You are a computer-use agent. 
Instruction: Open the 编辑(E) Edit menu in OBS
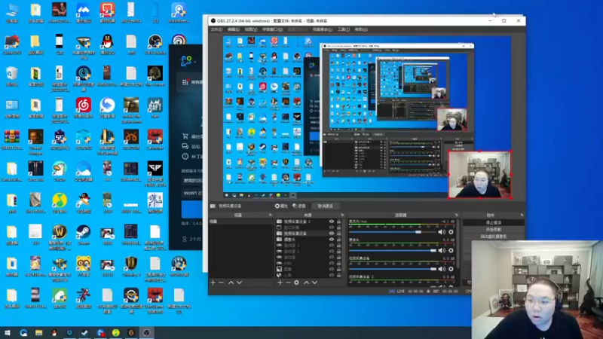click(x=234, y=29)
